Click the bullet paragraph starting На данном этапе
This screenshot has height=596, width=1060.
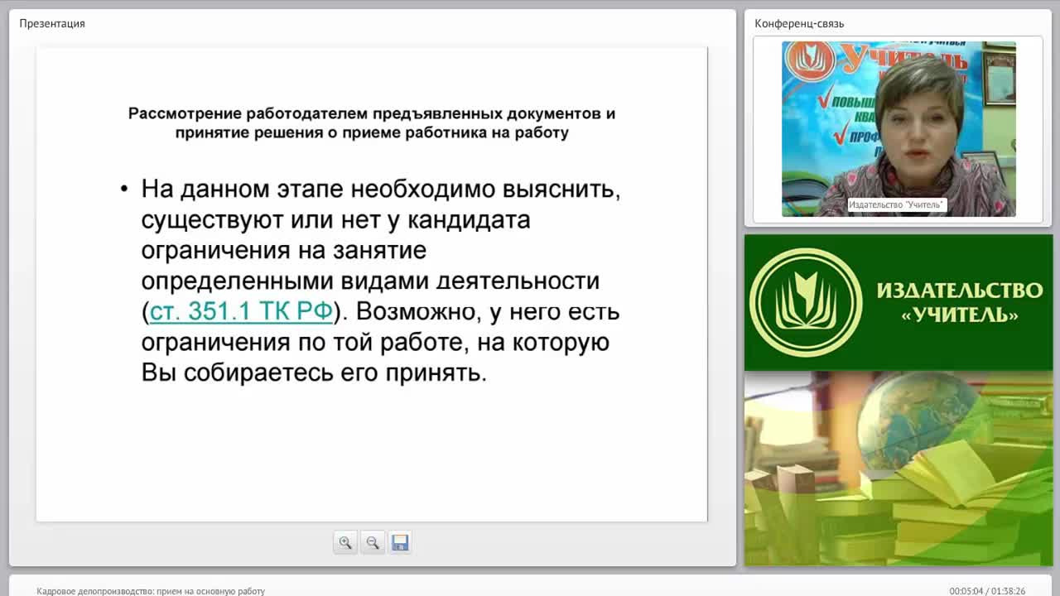tap(380, 281)
